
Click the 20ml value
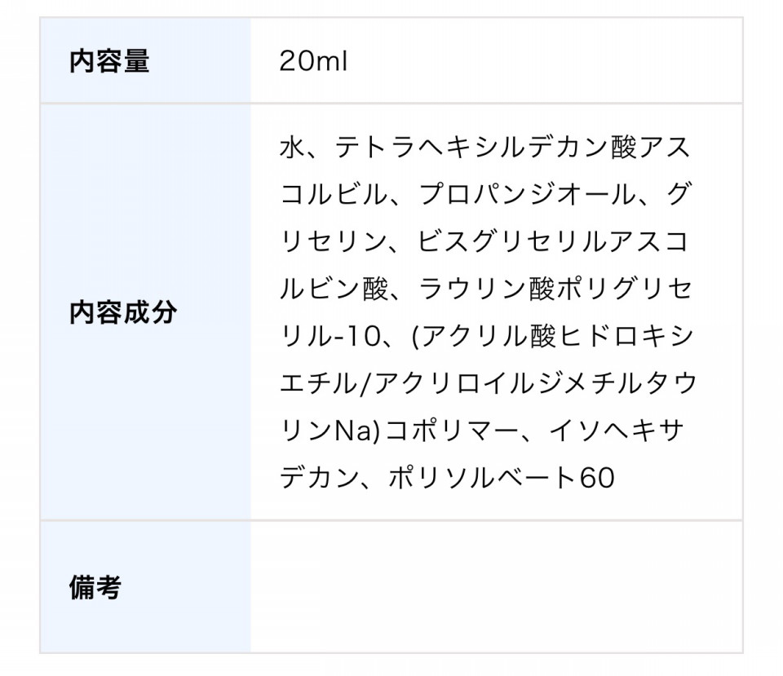313,61
